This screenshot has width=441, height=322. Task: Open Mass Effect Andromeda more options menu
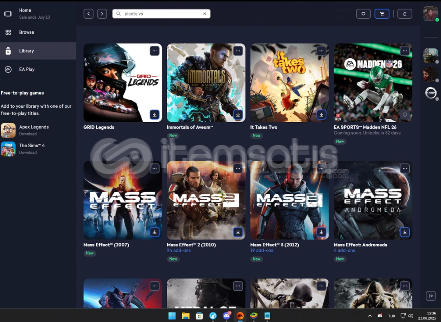pos(405,169)
